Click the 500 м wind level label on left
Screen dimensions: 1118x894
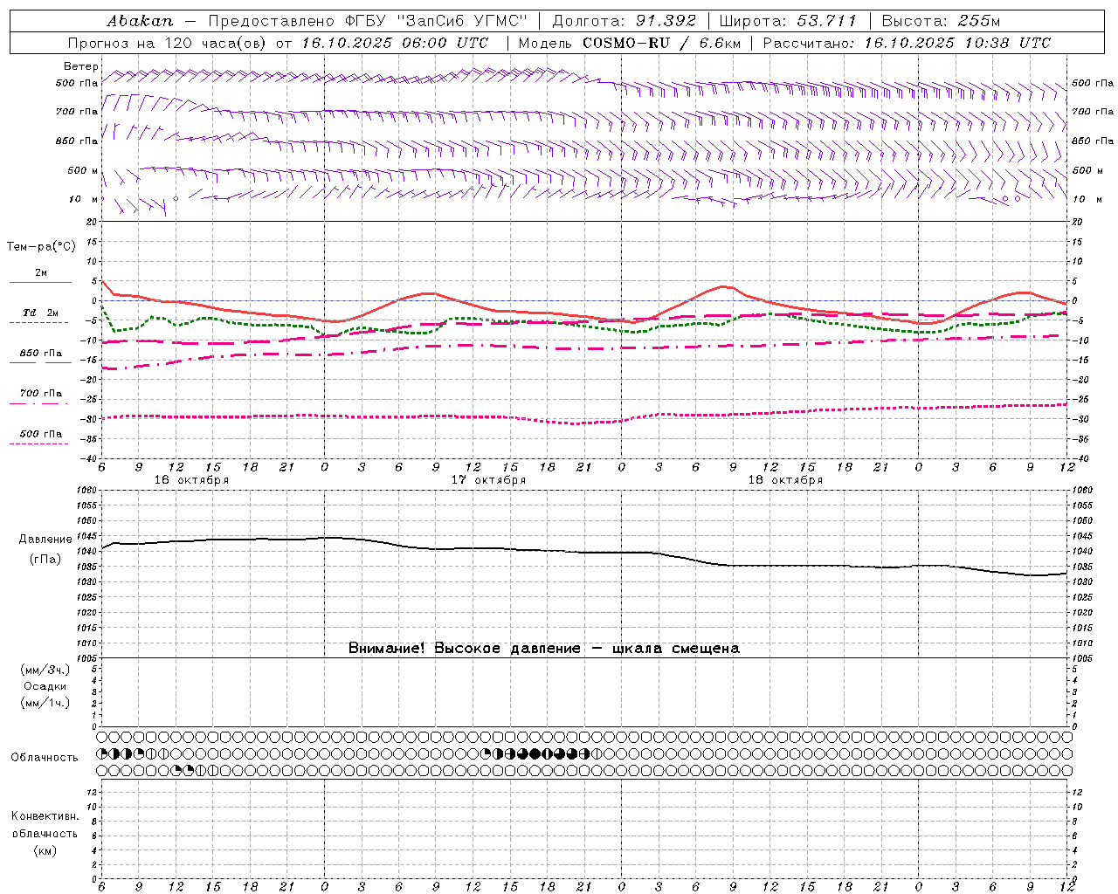83,170
